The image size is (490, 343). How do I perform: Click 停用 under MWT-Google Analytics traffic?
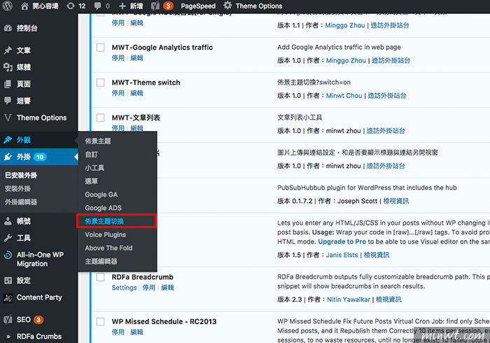click(x=118, y=58)
